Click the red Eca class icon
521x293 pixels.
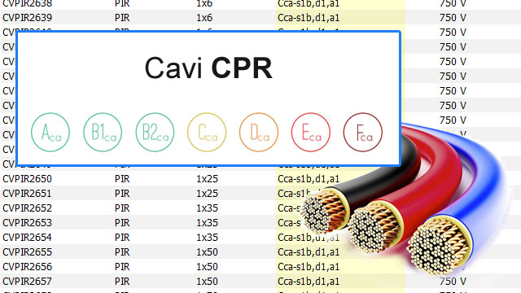(311, 132)
